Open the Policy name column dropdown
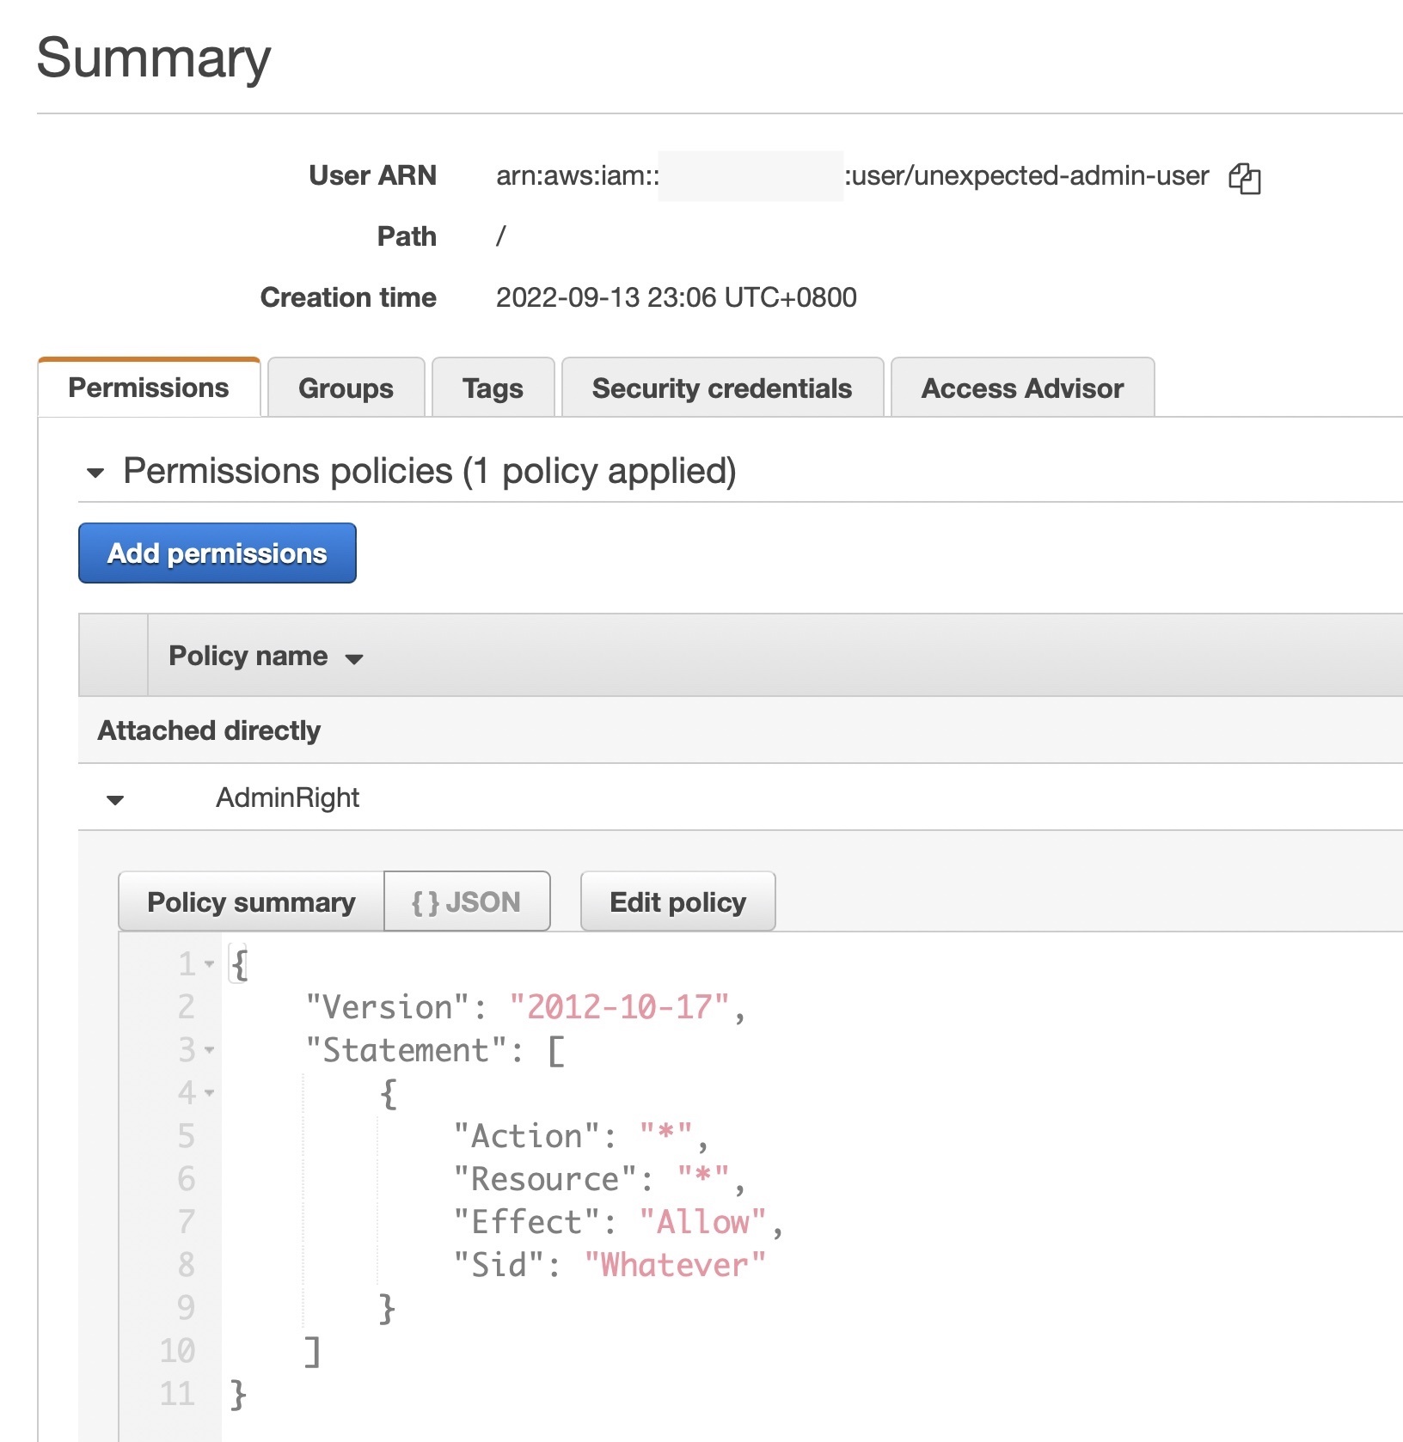Viewport: 1403px width, 1442px height. click(354, 657)
